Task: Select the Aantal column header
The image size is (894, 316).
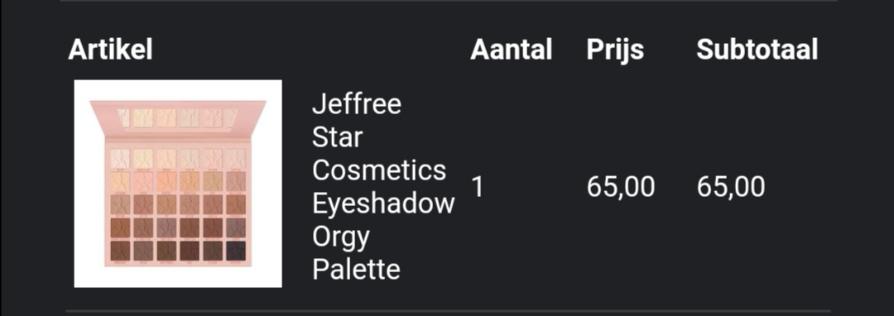Action: (x=512, y=50)
